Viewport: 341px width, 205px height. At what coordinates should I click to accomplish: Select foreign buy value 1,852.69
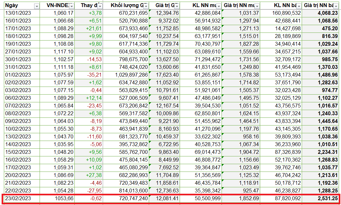point(241,198)
